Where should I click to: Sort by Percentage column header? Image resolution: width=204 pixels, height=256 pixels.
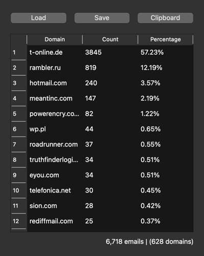point(165,39)
